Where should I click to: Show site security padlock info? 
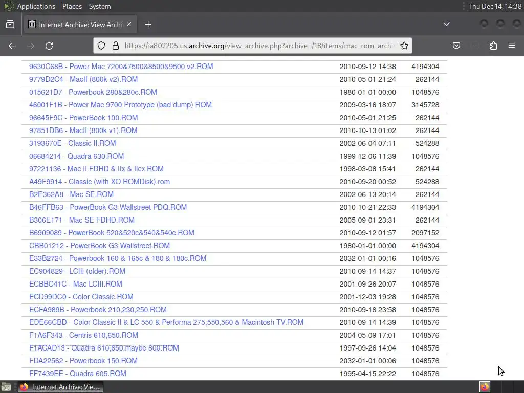pos(116,46)
